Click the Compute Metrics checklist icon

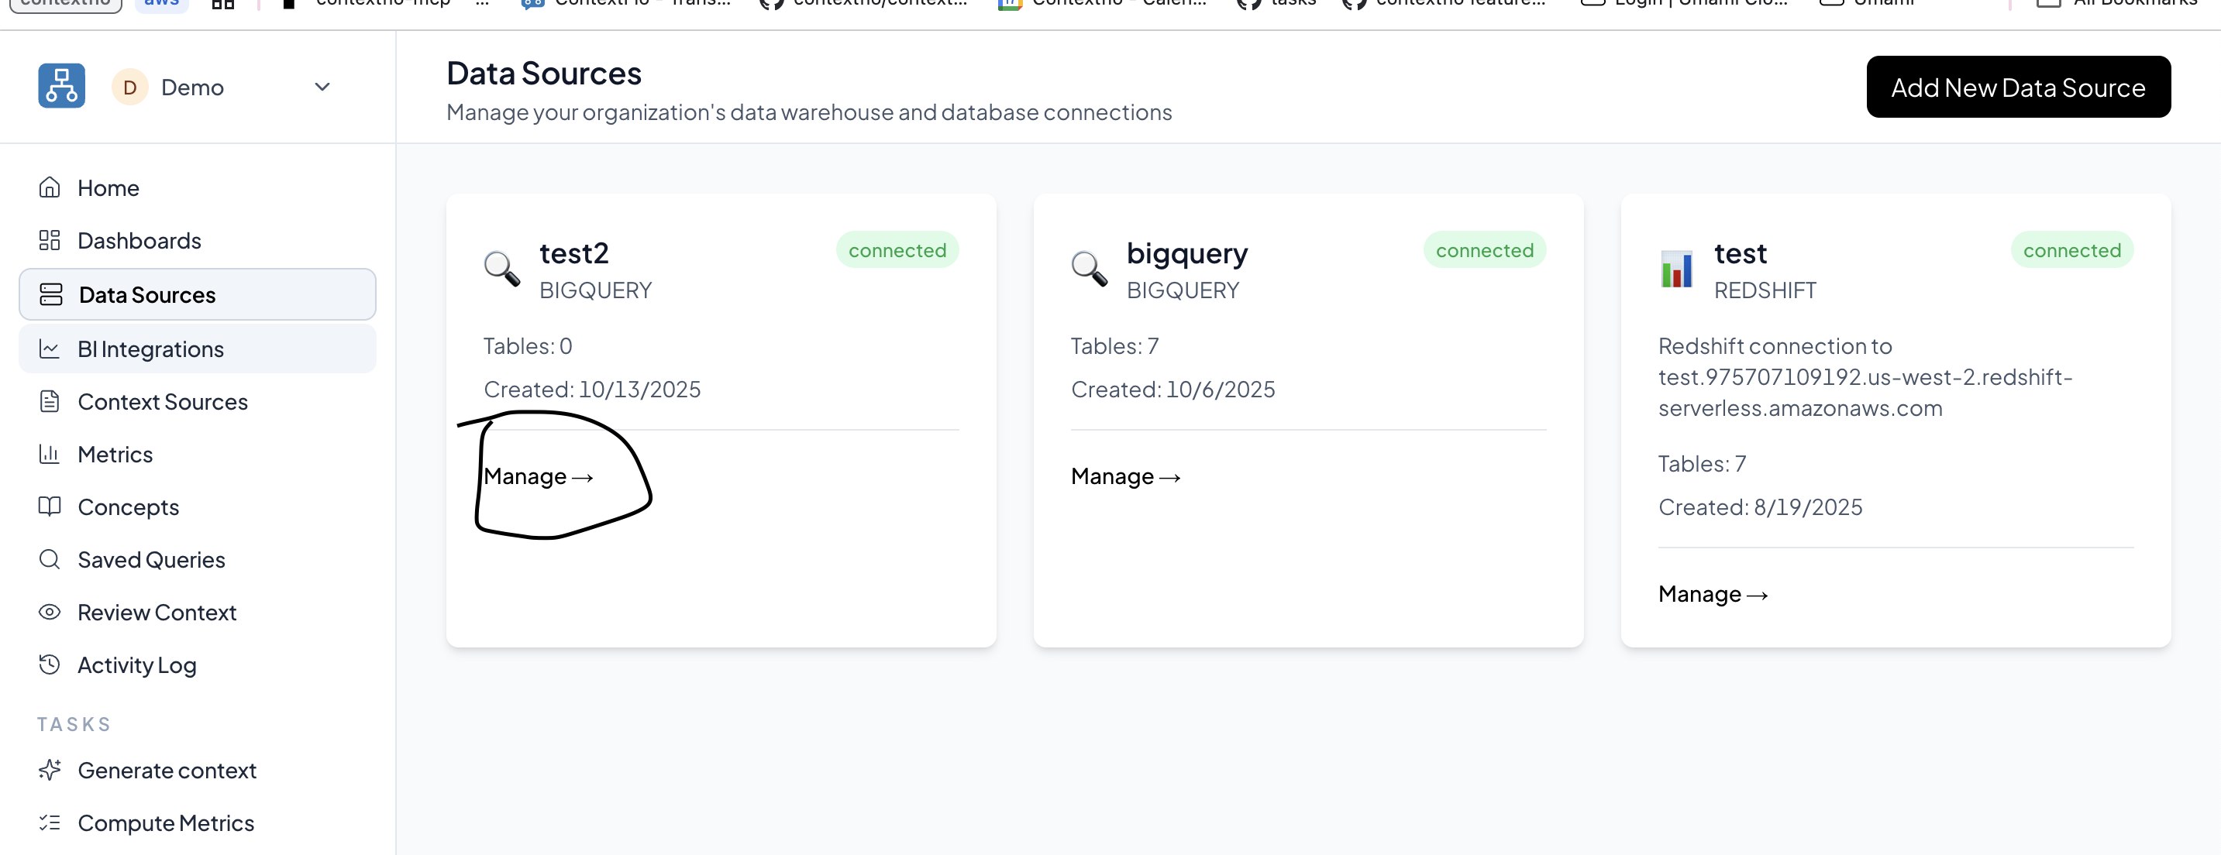[x=50, y=823]
